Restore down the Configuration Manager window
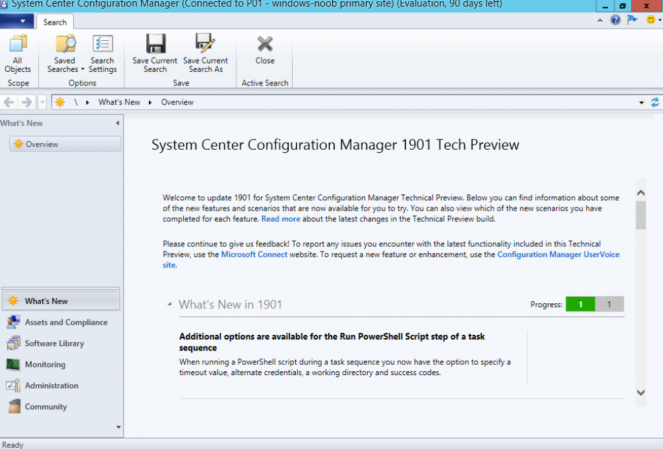The width and height of the screenshot is (663, 449). click(x=622, y=6)
